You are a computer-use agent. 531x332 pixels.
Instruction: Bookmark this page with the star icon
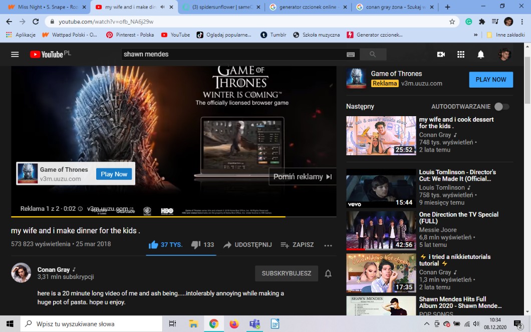[x=452, y=22]
